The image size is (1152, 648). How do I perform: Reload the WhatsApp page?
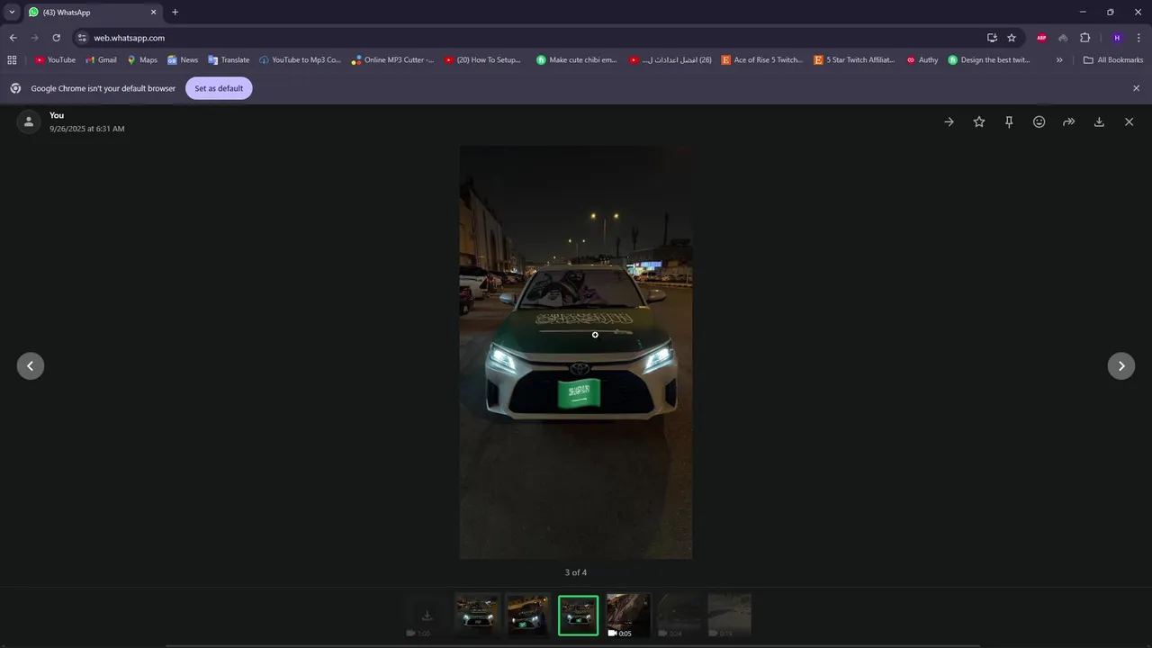[56, 38]
